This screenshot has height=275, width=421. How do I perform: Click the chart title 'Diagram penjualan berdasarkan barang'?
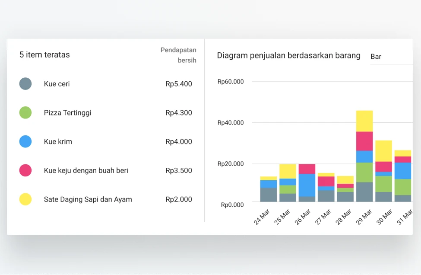(288, 55)
